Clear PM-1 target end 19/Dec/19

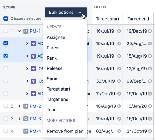[150, 31]
